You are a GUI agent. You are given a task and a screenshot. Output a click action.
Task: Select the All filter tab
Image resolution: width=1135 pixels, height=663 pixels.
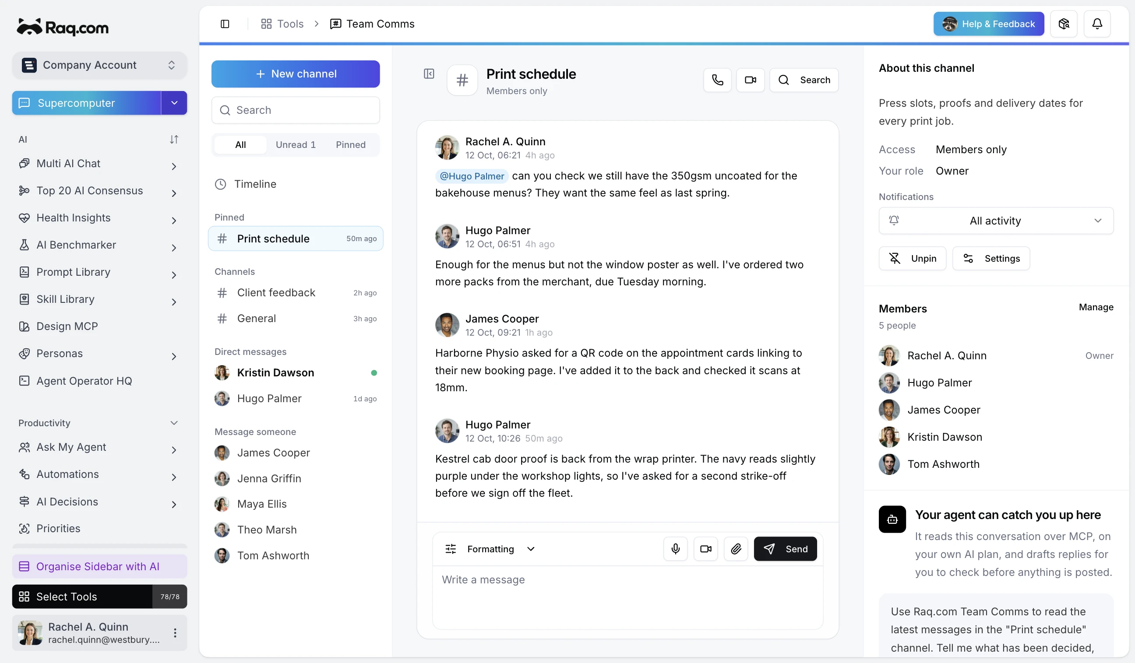pyautogui.click(x=240, y=145)
